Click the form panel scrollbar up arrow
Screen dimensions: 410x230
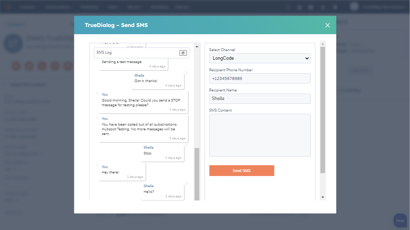323,44
